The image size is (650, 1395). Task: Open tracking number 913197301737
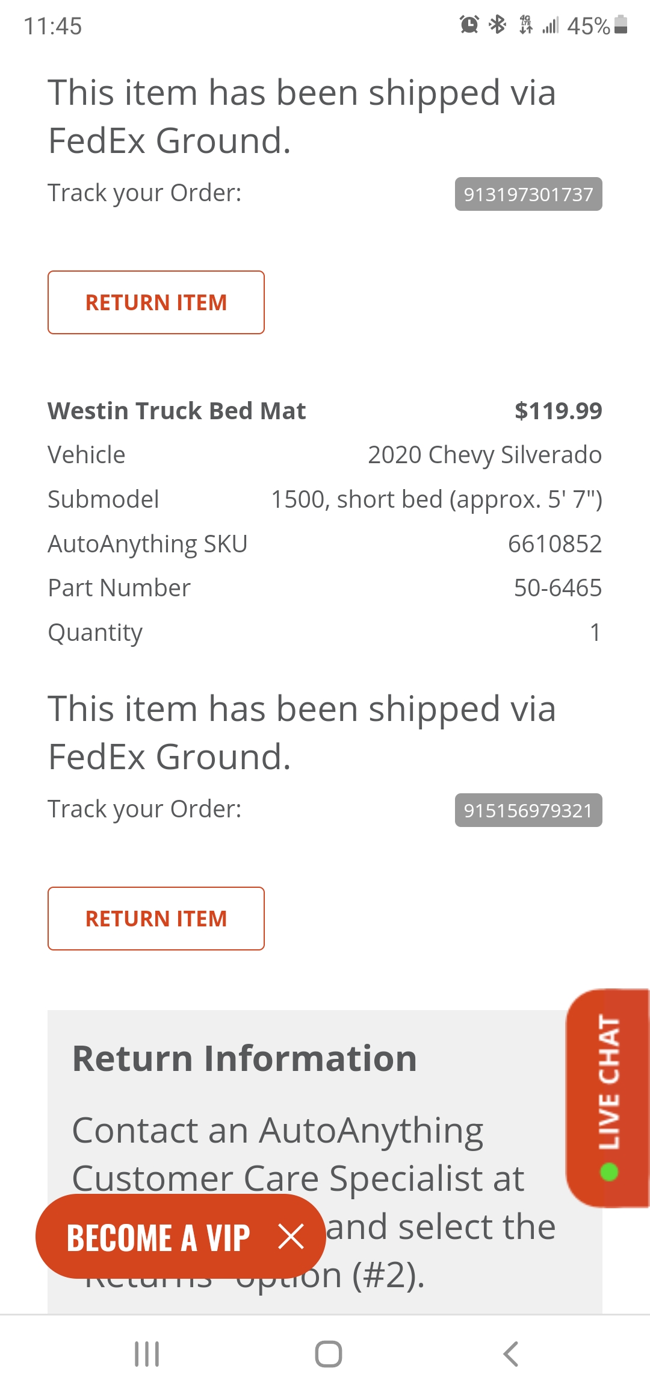pos(528,194)
